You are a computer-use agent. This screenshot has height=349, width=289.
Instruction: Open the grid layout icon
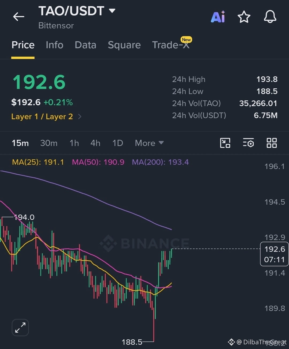(x=272, y=143)
